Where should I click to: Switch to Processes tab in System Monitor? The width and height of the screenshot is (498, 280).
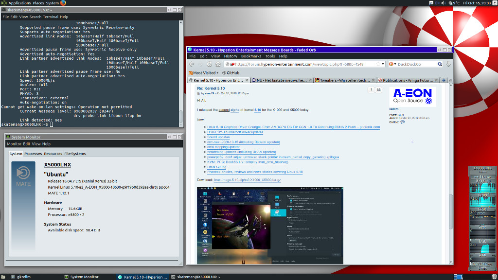33,154
